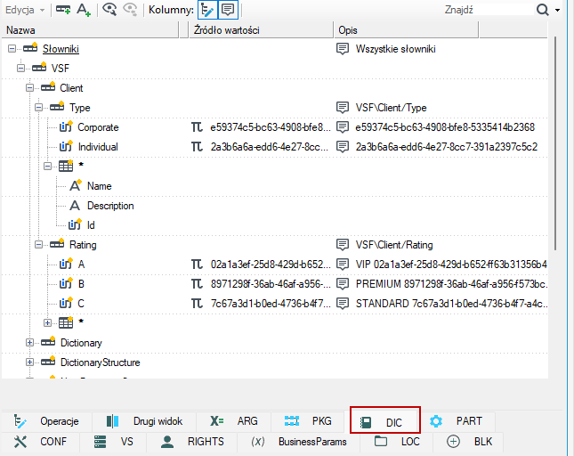Click the Id attribute row

(x=91, y=225)
